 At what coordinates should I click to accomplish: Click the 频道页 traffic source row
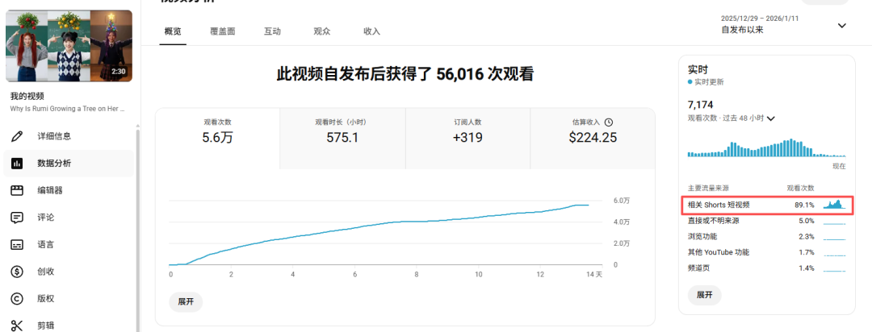[x=768, y=268]
